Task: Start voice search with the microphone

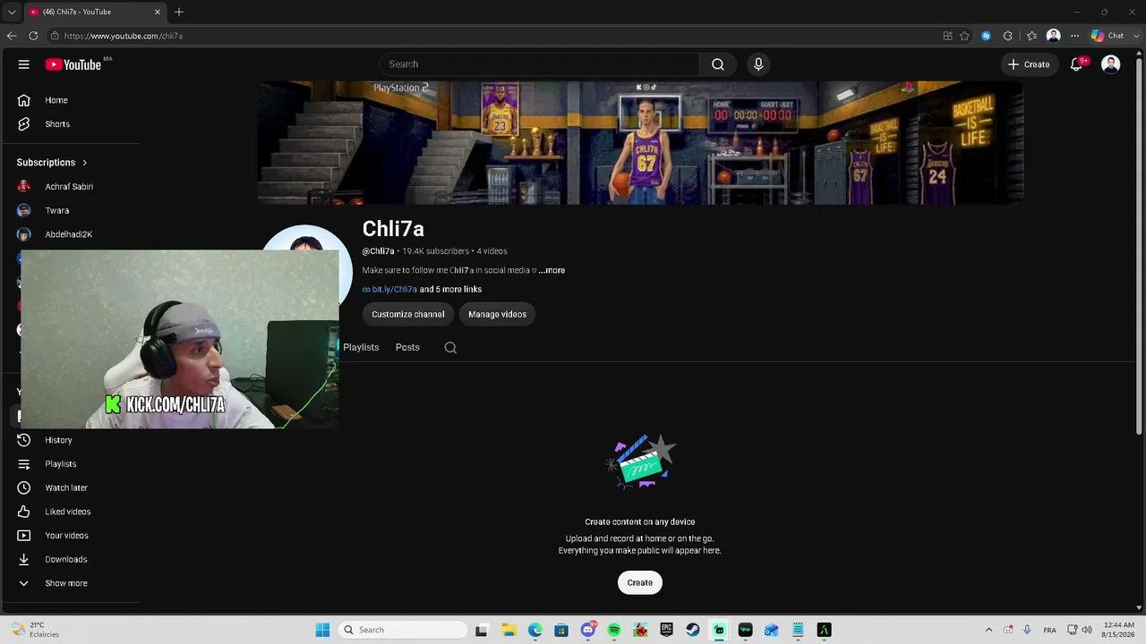Action: point(758,64)
